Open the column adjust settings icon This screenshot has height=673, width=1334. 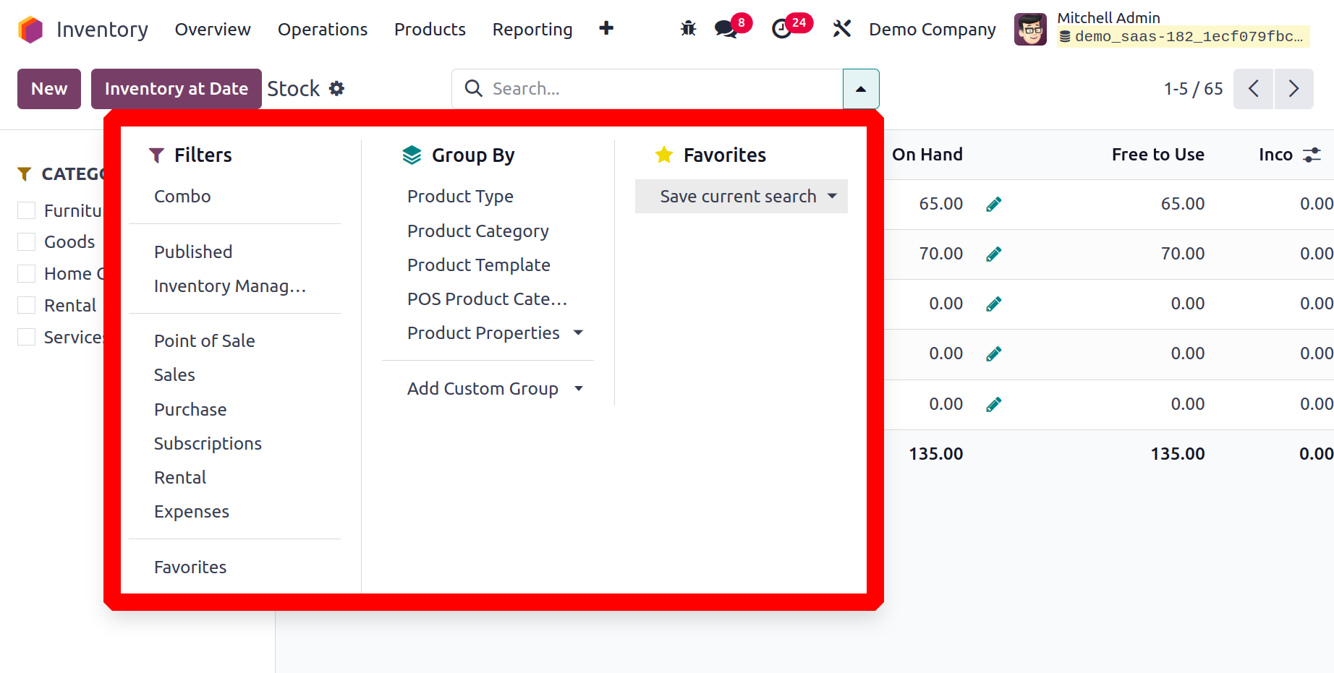point(1312,155)
